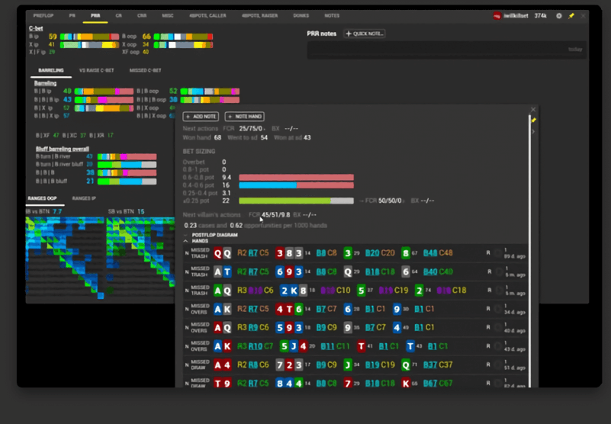
Task: Click the N marker on A4 hand row
Action: (187, 365)
